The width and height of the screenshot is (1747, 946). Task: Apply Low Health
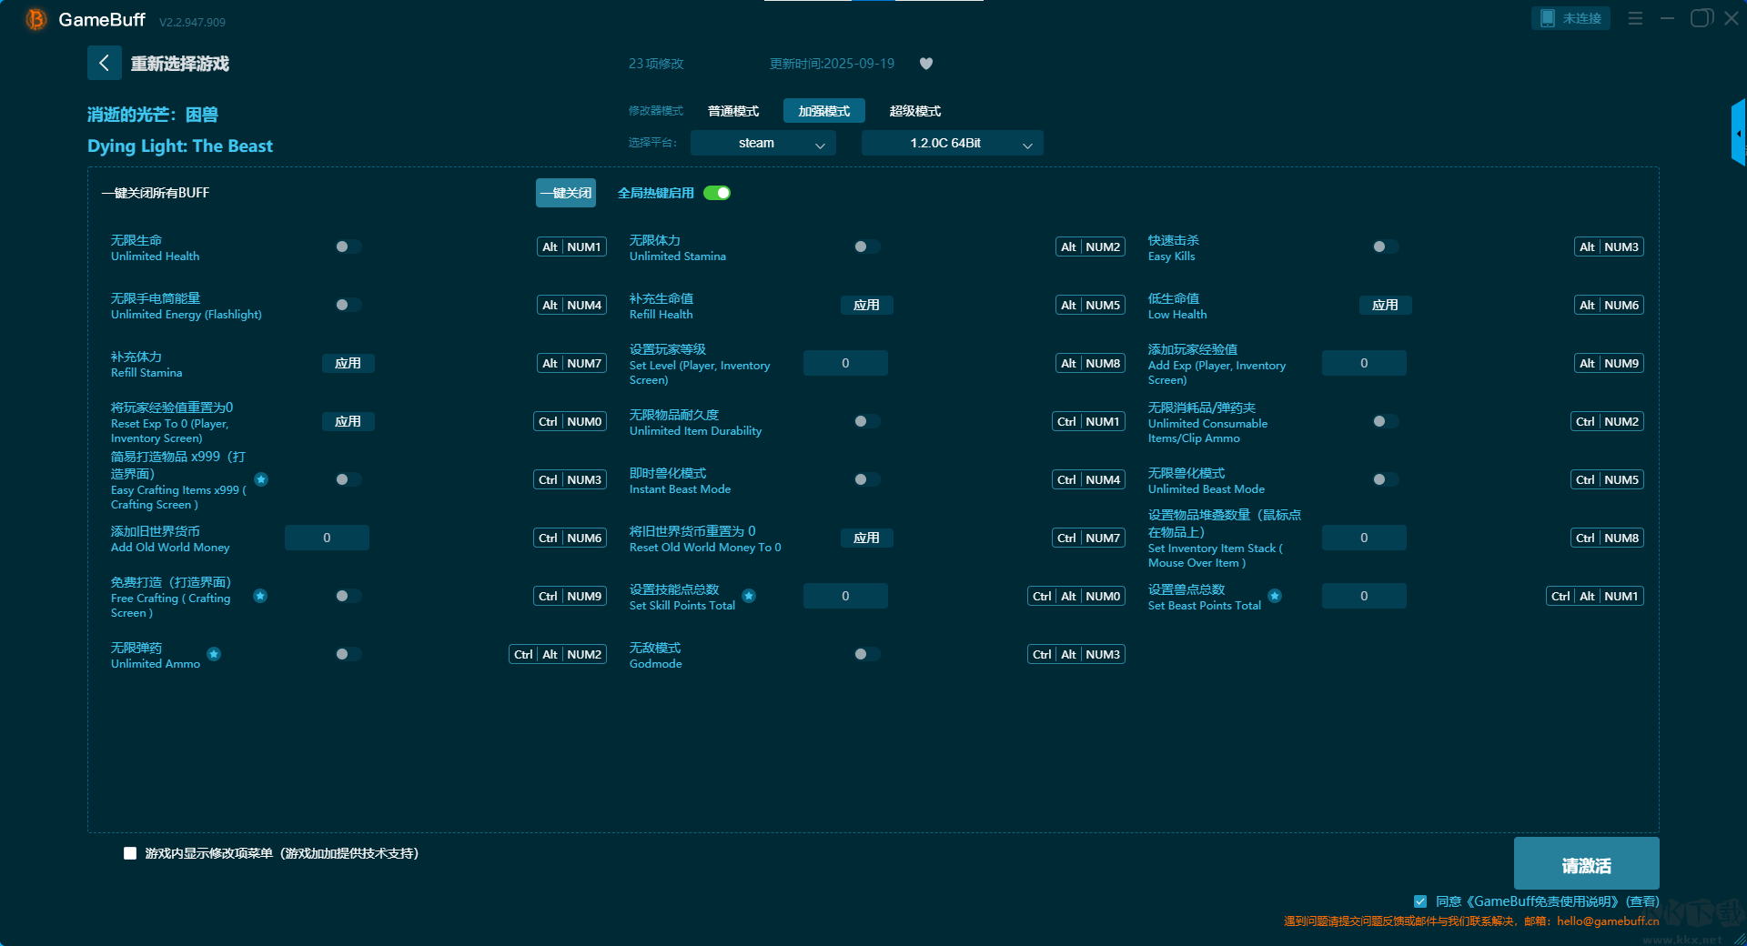pyautogui.click(x=1385, y=305)
